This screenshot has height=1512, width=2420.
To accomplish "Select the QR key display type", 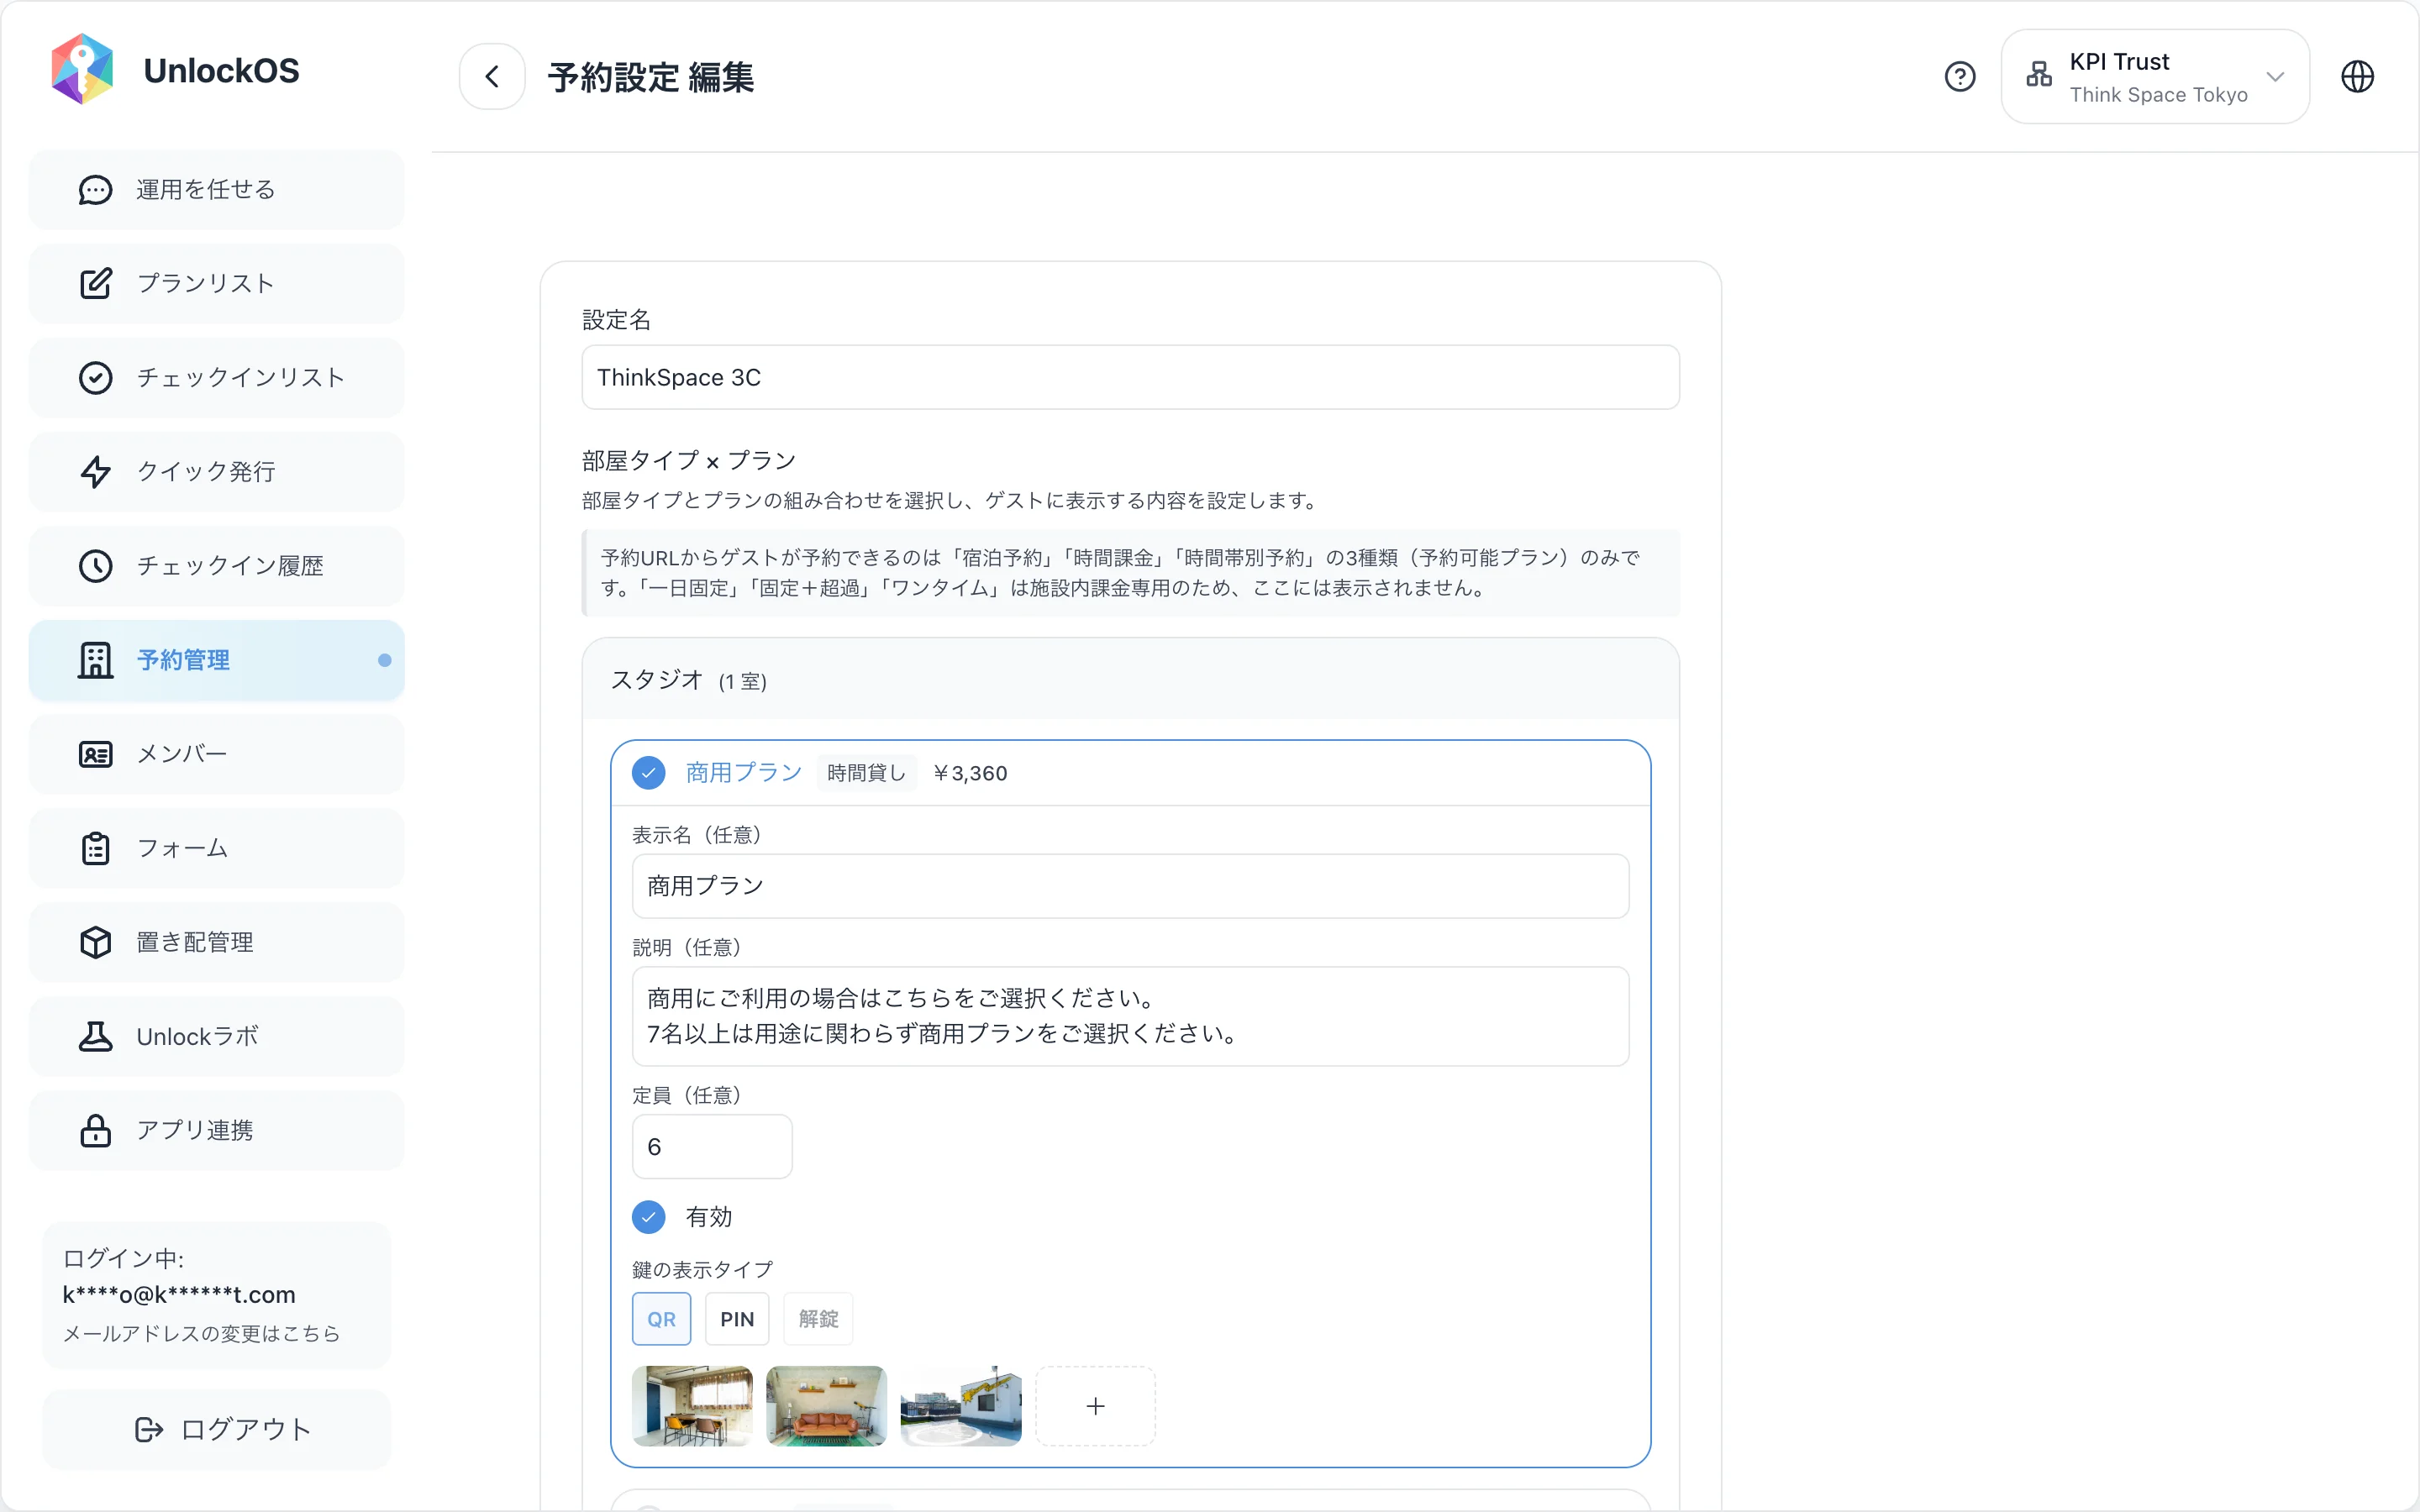I will pos(661,1319).
